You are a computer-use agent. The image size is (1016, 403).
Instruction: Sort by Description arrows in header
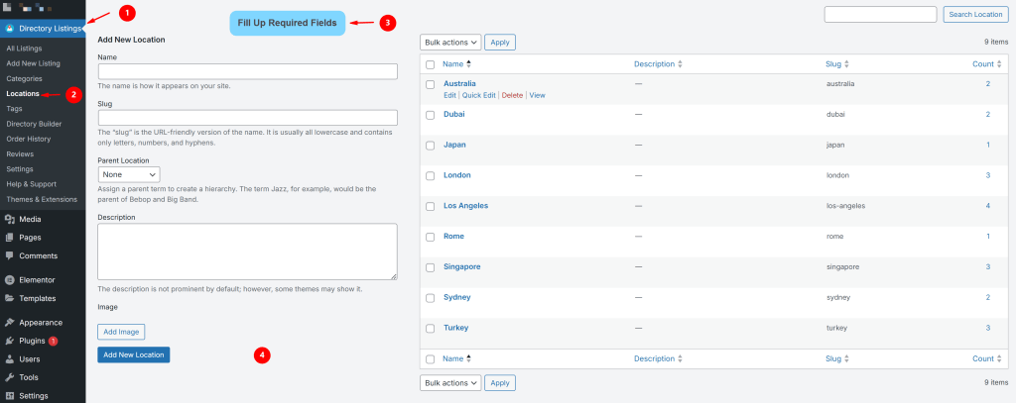[680, 64]
